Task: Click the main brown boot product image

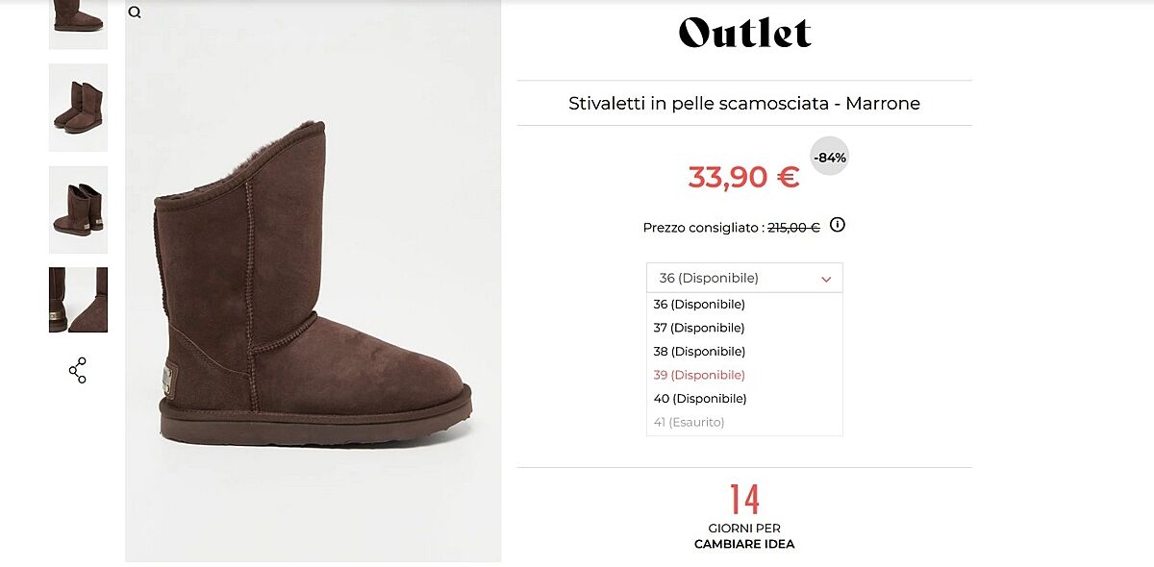Action: [x=313, y=288]
